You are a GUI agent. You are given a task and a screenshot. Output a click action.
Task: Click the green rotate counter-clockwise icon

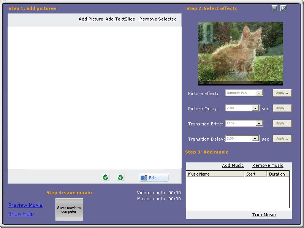120,177
